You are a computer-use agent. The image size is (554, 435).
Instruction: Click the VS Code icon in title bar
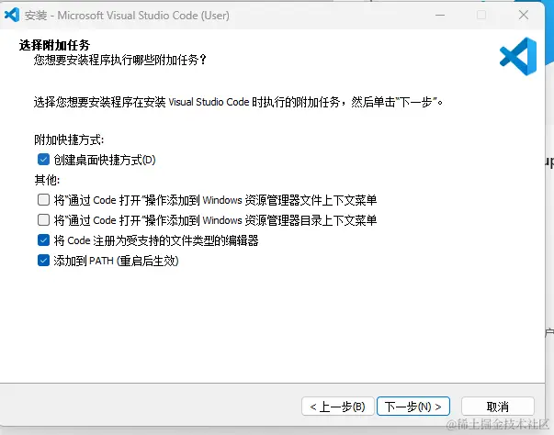coord(12,15)
